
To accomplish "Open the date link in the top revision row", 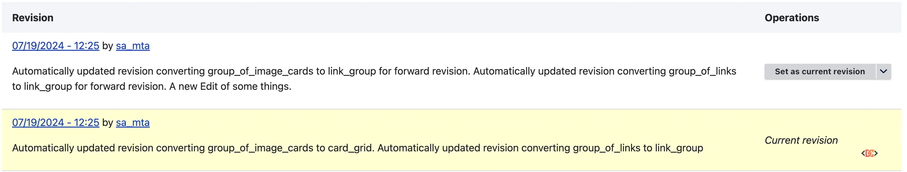I will (56, 46).
